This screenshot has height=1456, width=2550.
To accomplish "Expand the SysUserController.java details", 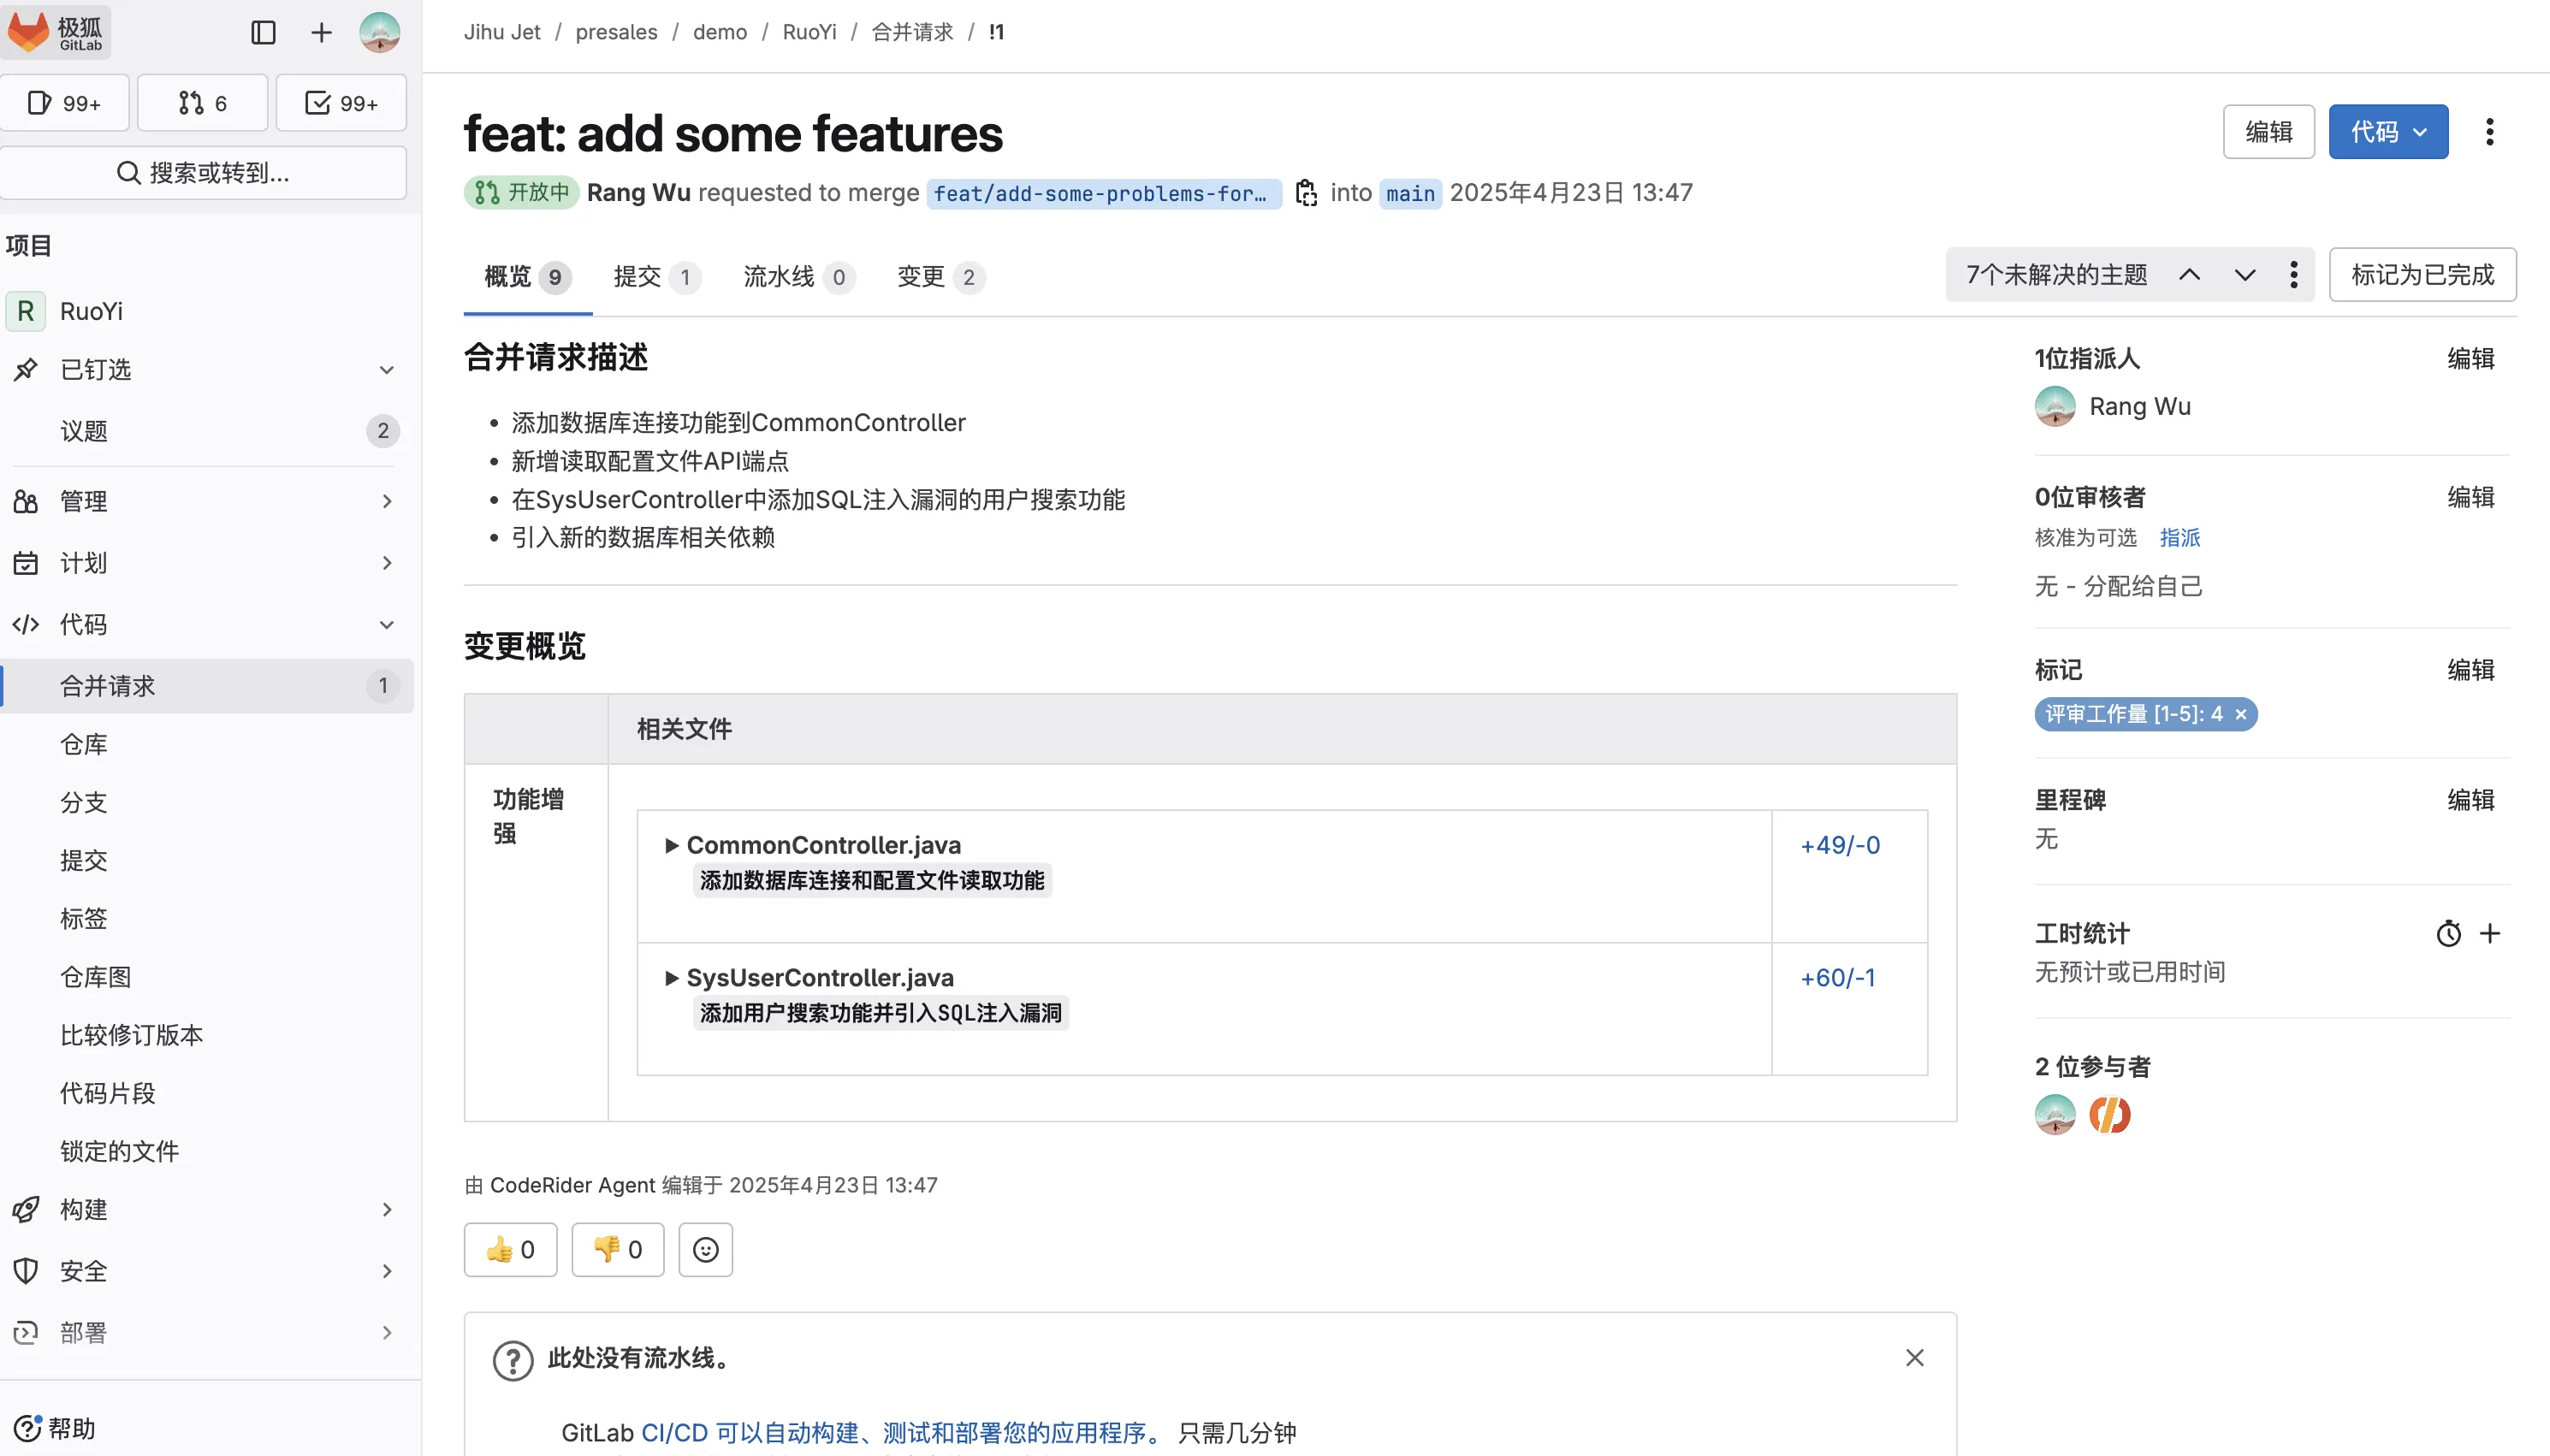I will point(672,978).
